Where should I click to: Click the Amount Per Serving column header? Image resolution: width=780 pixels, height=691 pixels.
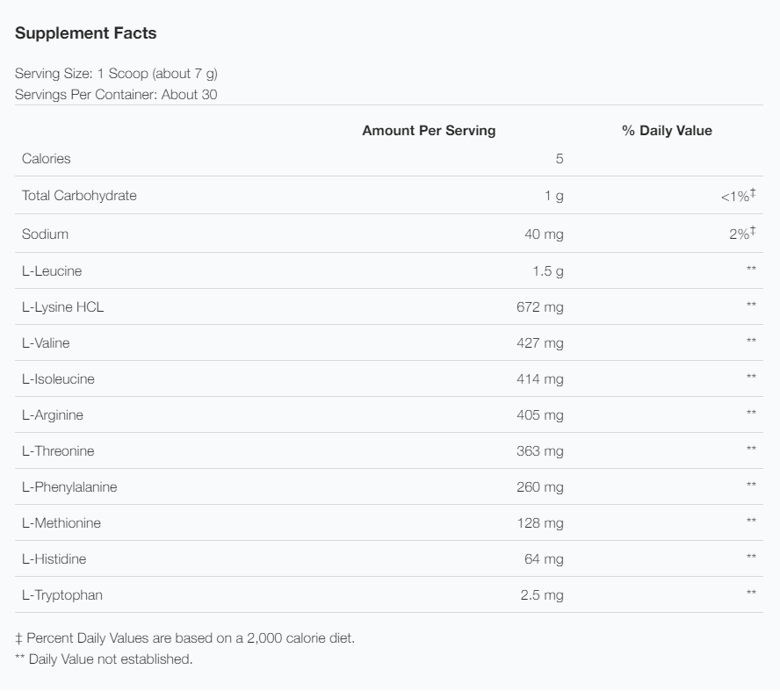[429, 131]
